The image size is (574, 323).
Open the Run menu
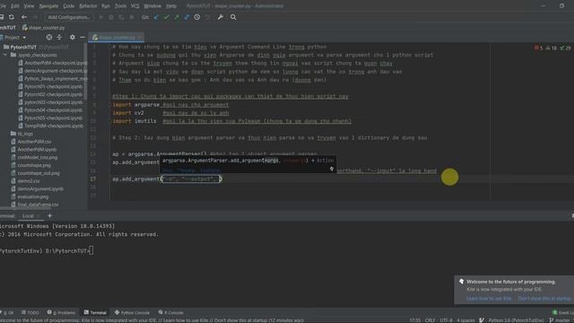point(106,6)
